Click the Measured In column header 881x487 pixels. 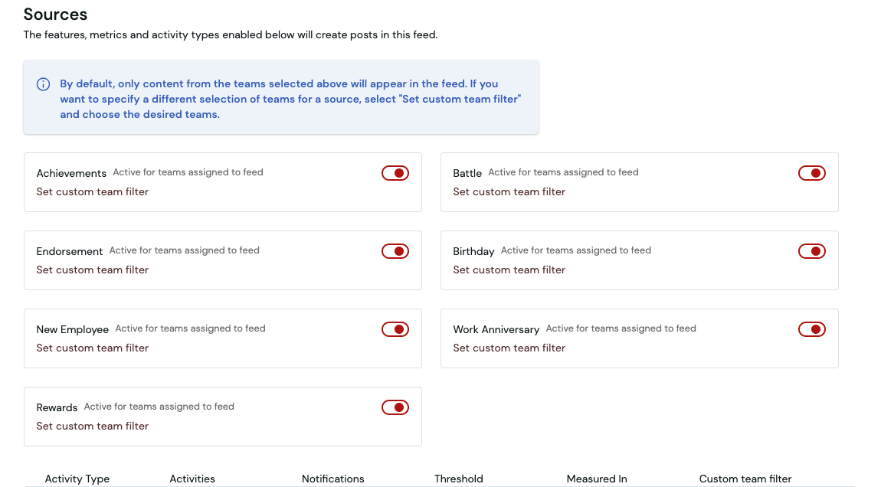pos(597,479)
